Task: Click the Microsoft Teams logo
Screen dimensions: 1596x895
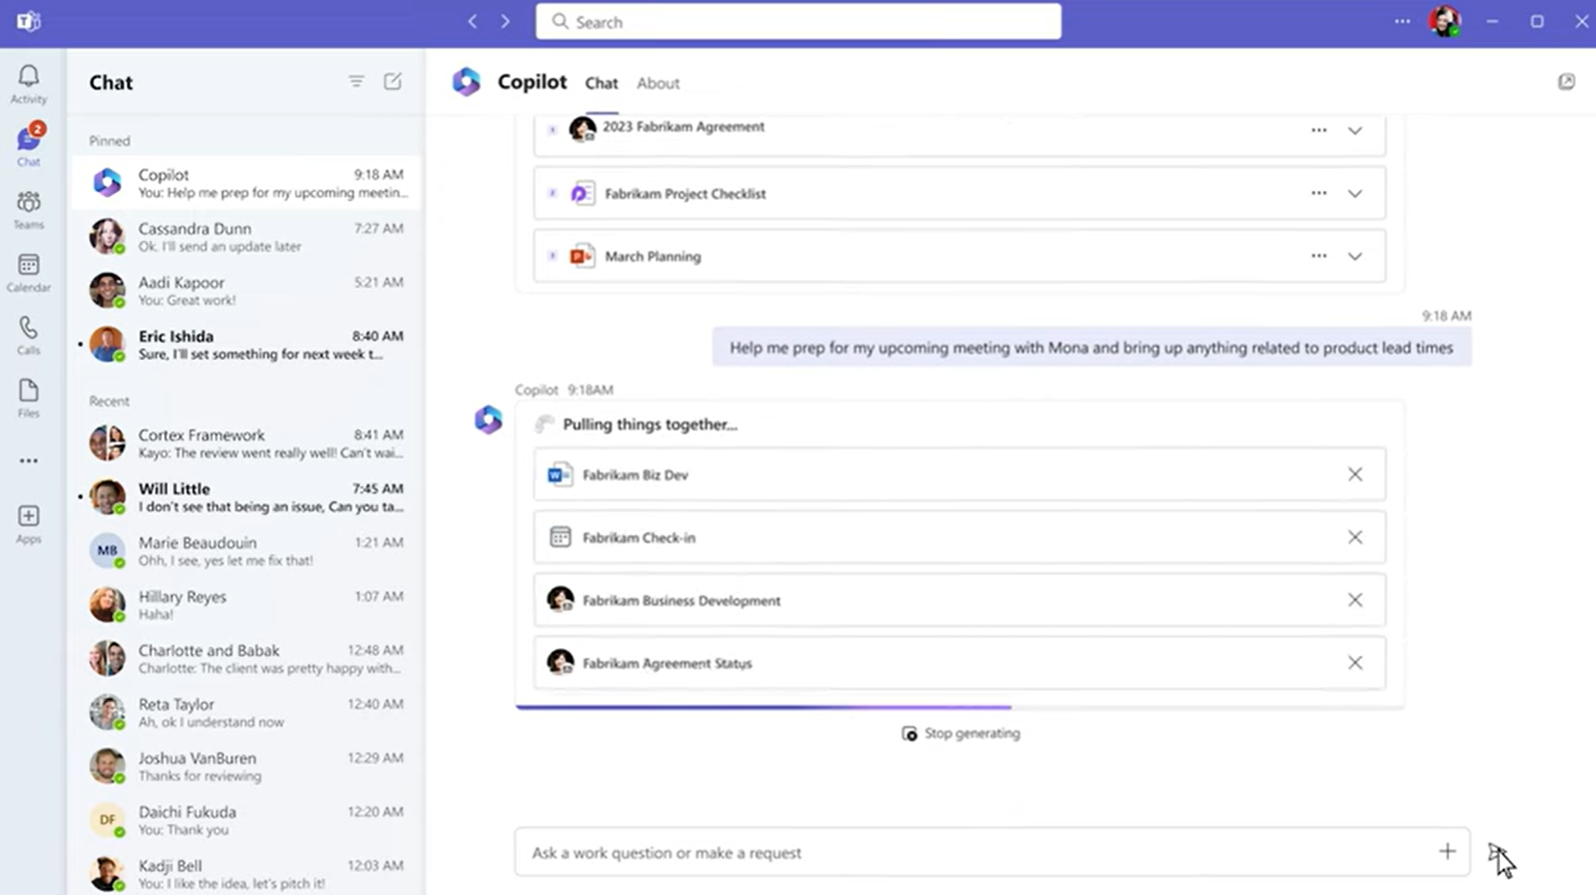Action: 29,21
